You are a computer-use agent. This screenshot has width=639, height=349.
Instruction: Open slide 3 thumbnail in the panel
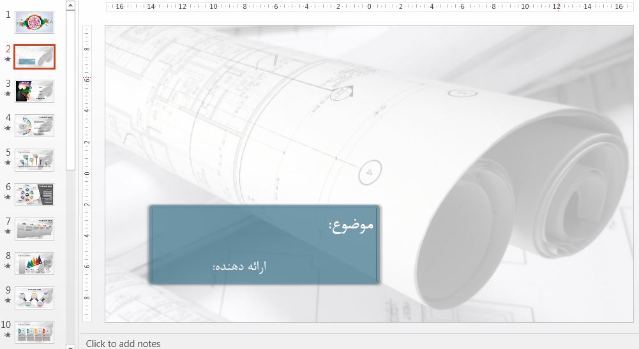34,91
